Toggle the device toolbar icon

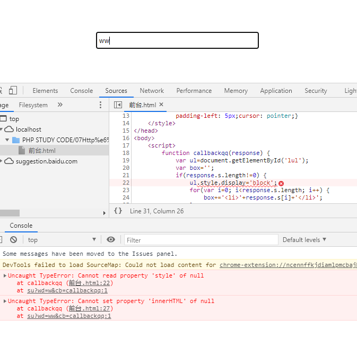coord(13,90)
